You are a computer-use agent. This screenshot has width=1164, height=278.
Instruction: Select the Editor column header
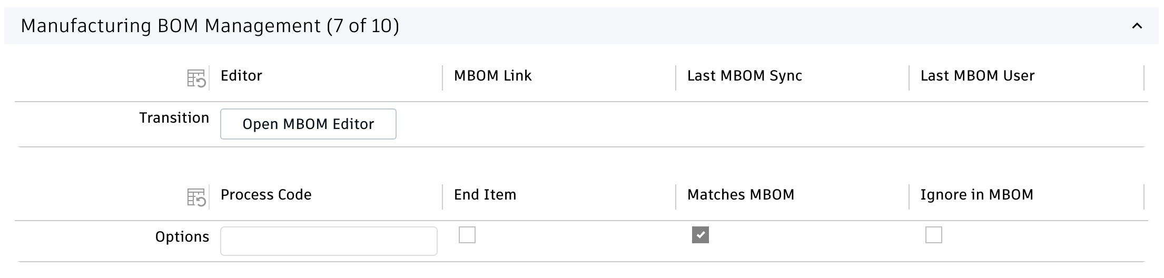[241, 76]
